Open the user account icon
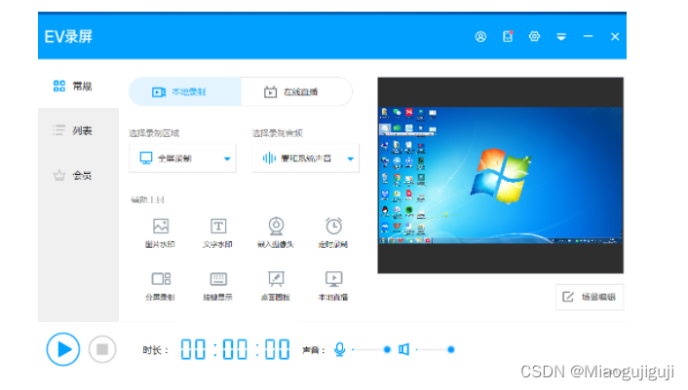The width and height of the screenshot is (688, 390). click(x=480, y=37)
